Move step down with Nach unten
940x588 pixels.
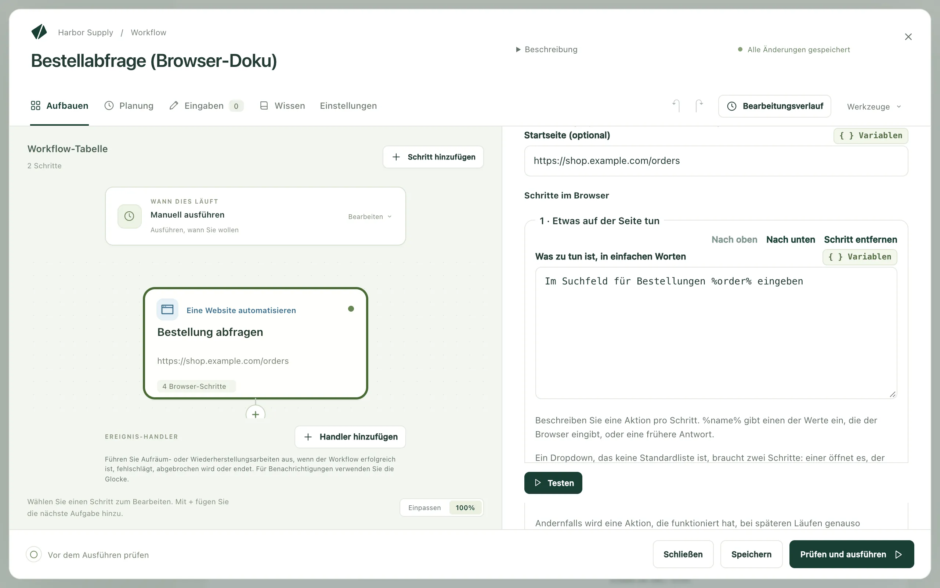[x=791, y=240]
